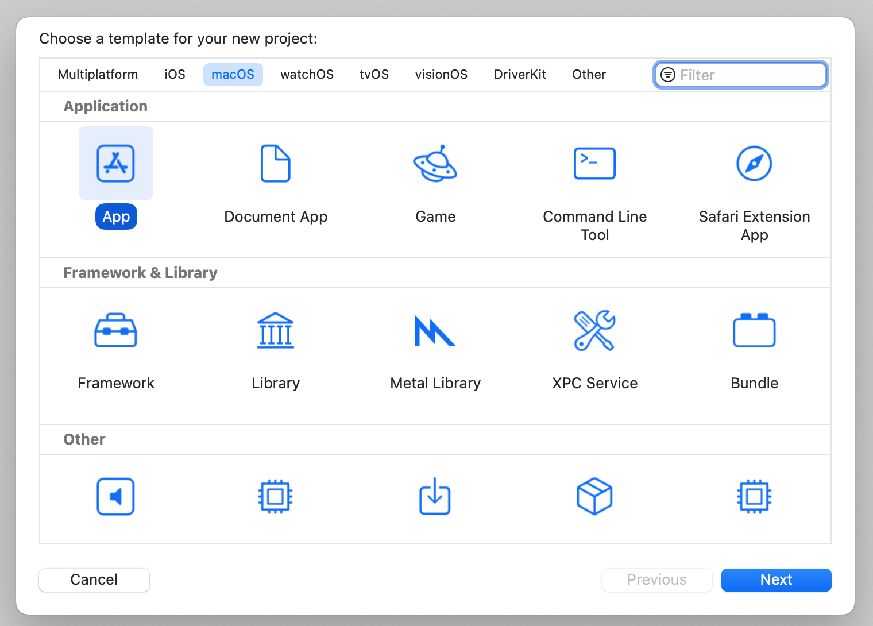Cancel the new project dialog
This screenshot has height=626, width=873.
click(x=94, y=579)
